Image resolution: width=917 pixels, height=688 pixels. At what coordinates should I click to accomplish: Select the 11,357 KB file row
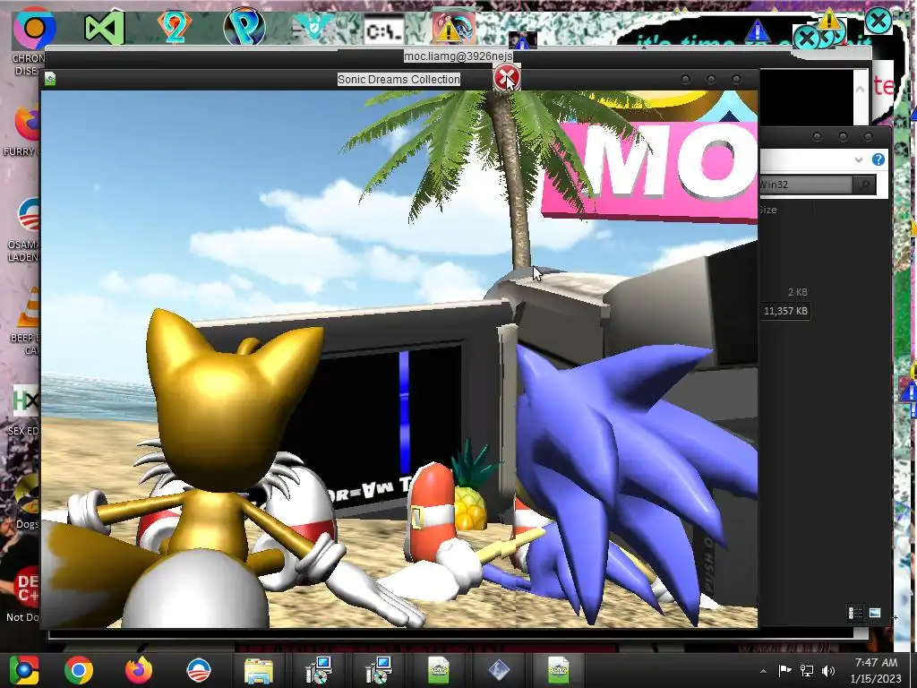click(785, 311)
